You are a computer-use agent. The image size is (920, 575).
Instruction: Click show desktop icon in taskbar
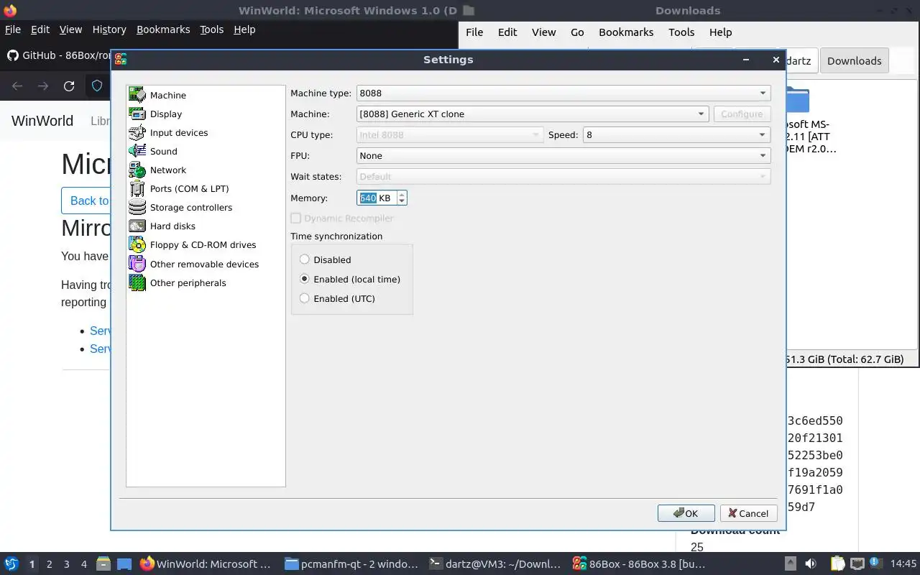click(x=124, y=564)
